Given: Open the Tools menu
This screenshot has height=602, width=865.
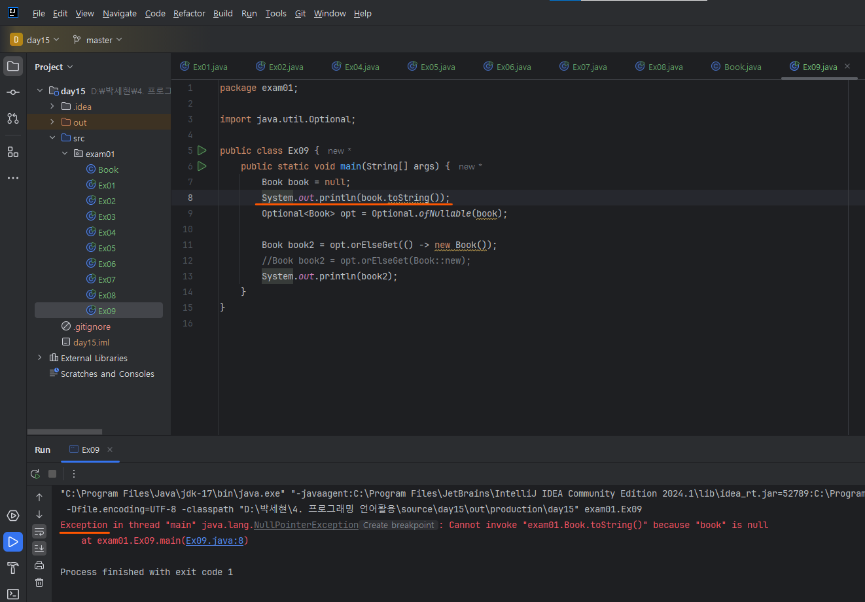Looking at the screenshot, I should [x=276, y=13].
